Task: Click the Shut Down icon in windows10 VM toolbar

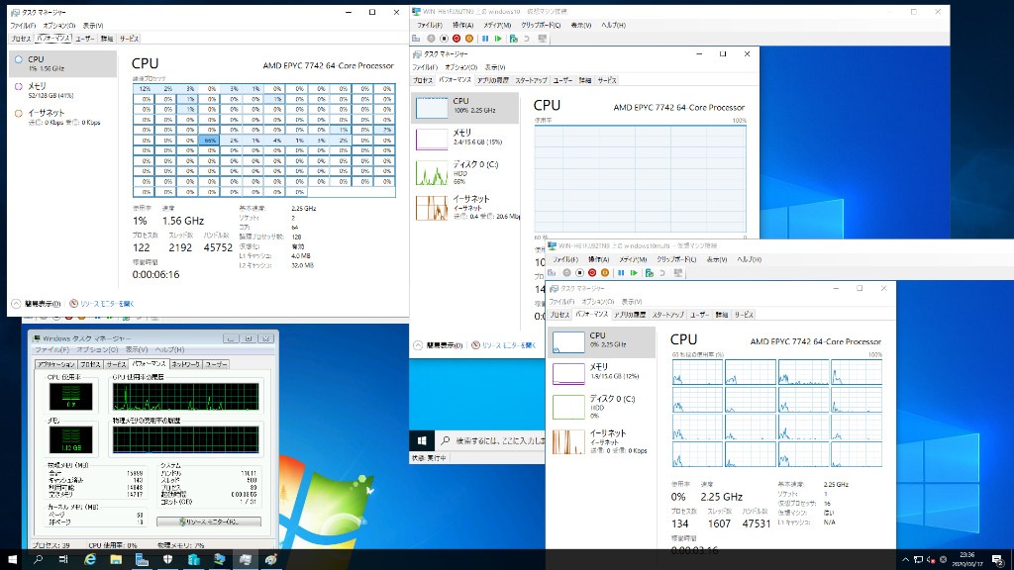Action: [x=456, y=39]
